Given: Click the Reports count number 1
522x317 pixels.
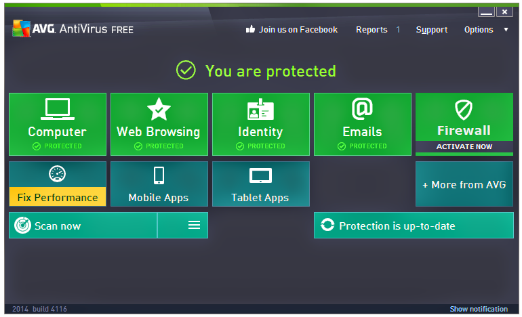Looking at the screenshot, I should [x=398, y=30].
